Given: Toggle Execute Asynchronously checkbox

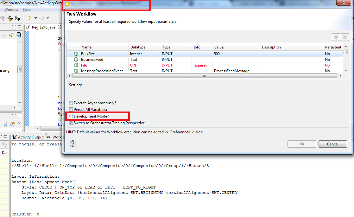Looking at the screenshot, I should [x=71, y=103].
